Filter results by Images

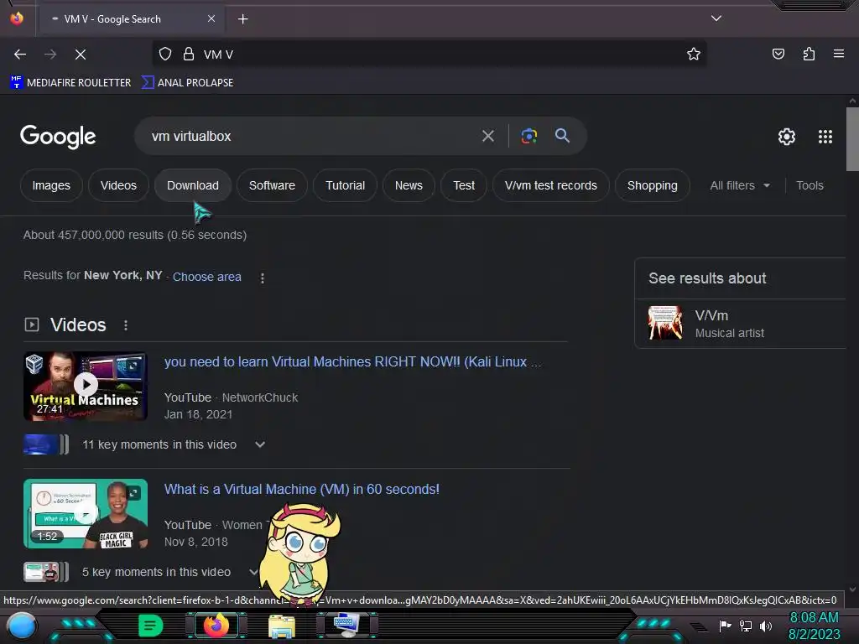click(x=51, y=185)
